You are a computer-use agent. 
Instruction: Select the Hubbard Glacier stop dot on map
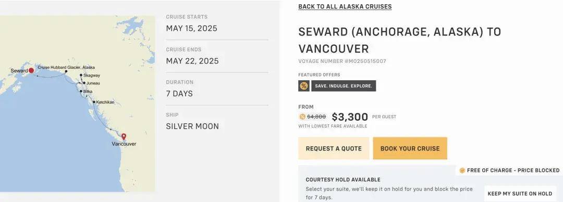pyautogui.click(x=66, y=71)
